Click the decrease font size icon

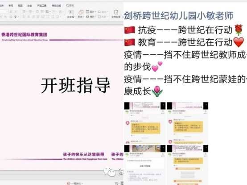coord(16,12)
